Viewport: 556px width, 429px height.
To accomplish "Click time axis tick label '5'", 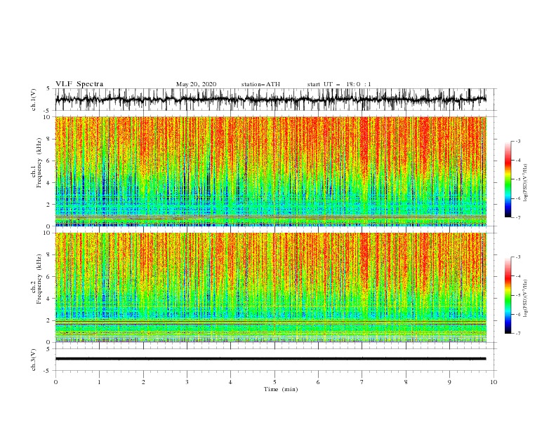I will tap(274, 382).
